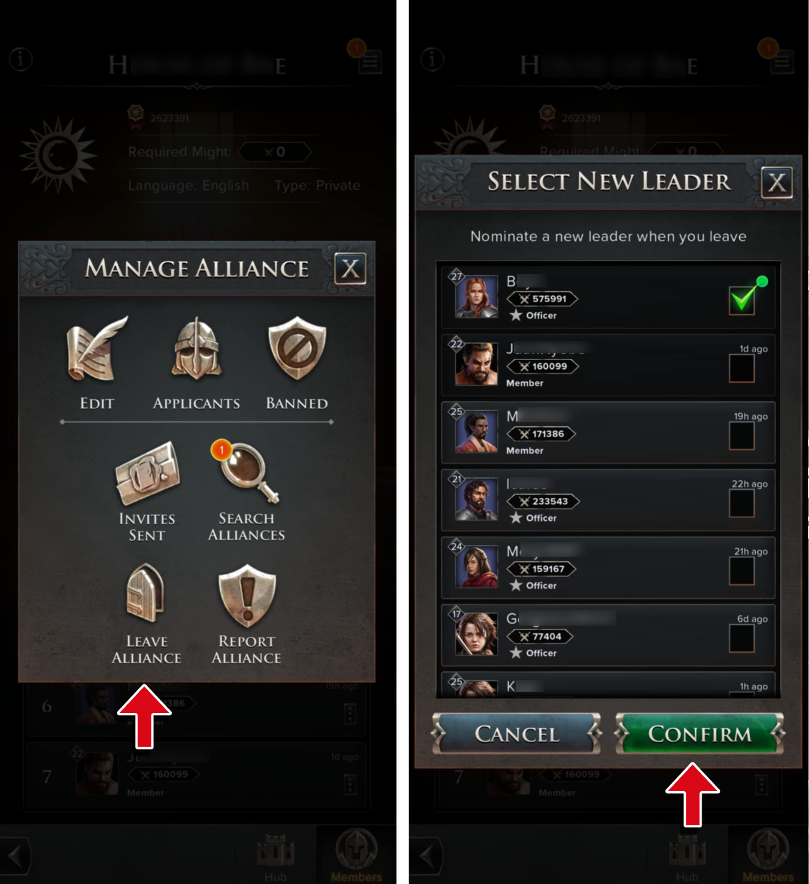Click the green Confirm button
Image resolution: width=809 pixels, height=884 pixels.
click(699, 734)
